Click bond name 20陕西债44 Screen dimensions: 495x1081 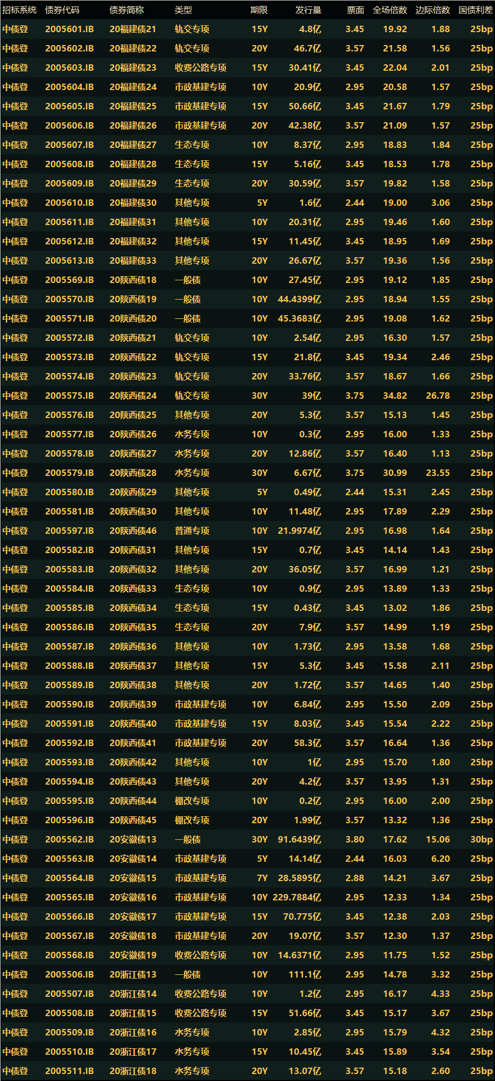coord(133,801)
